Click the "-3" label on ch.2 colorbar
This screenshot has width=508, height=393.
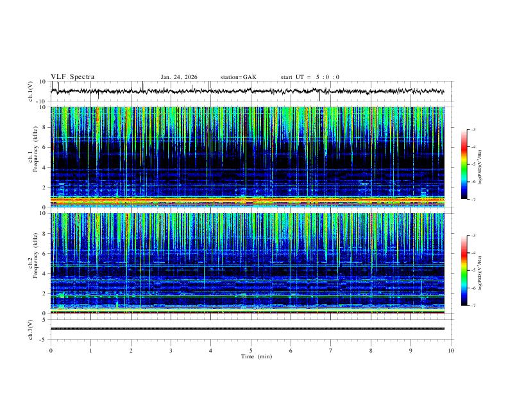[473, 236]
